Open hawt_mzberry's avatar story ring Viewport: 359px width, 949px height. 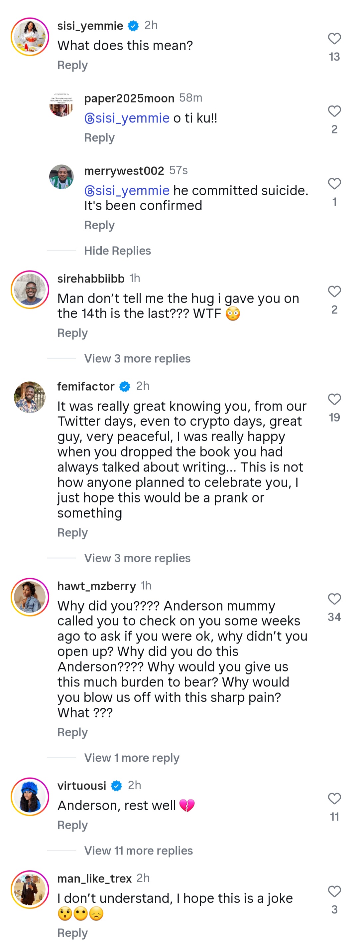click(x=30, y=597)
